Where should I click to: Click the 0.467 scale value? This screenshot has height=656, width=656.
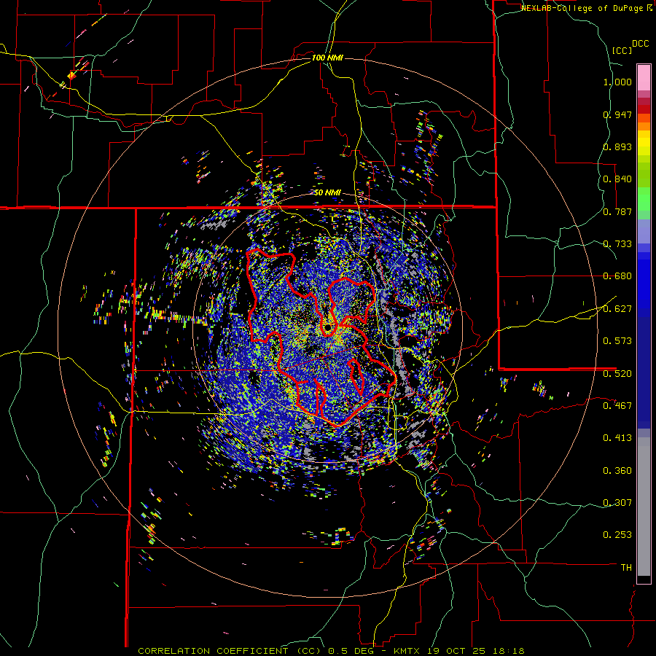tap(617, 406)
